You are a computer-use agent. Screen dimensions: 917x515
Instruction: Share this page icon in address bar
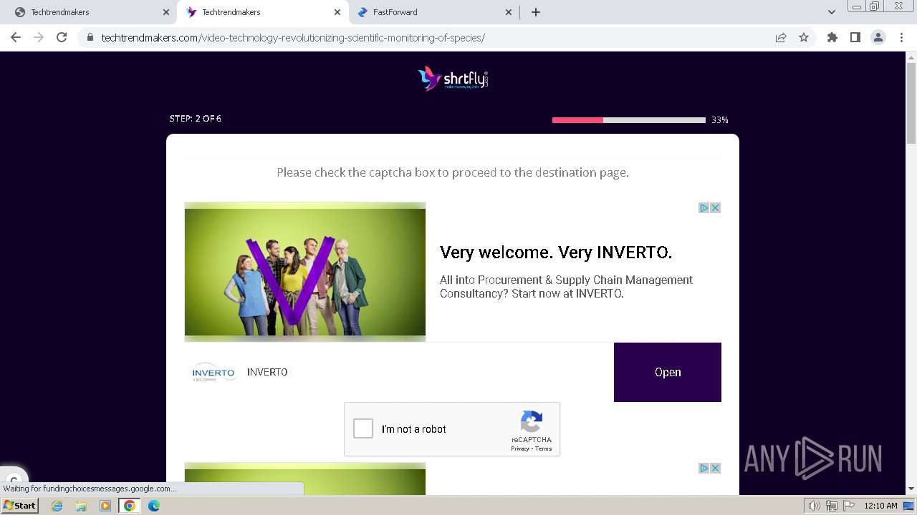[x=781, y=37]
